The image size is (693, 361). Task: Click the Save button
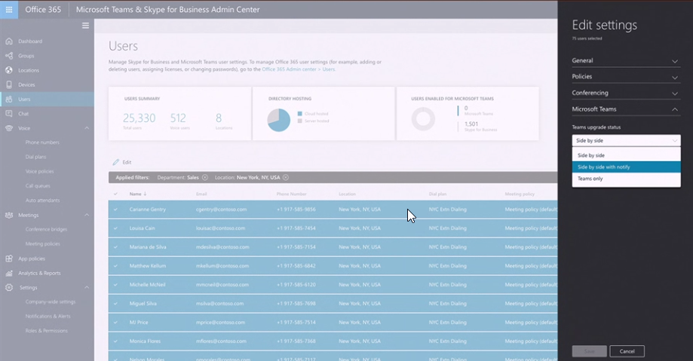click(589, 351)
